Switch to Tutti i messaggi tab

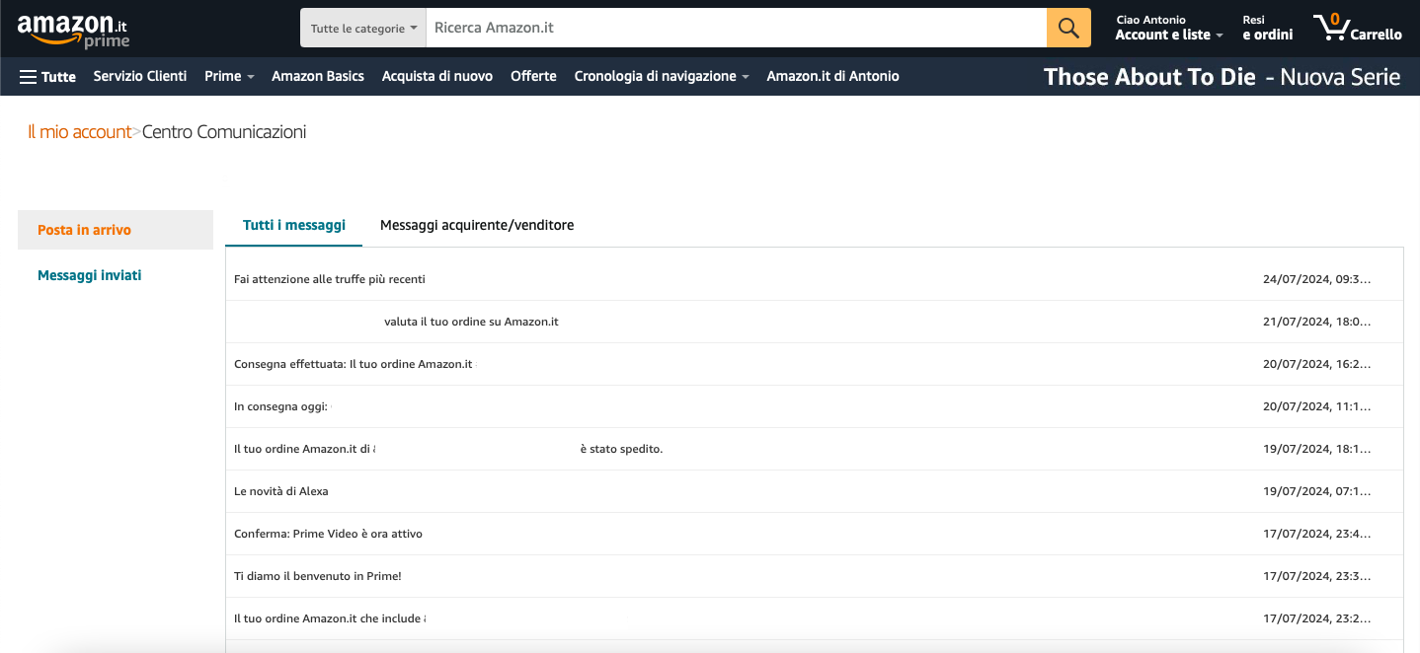294,225
